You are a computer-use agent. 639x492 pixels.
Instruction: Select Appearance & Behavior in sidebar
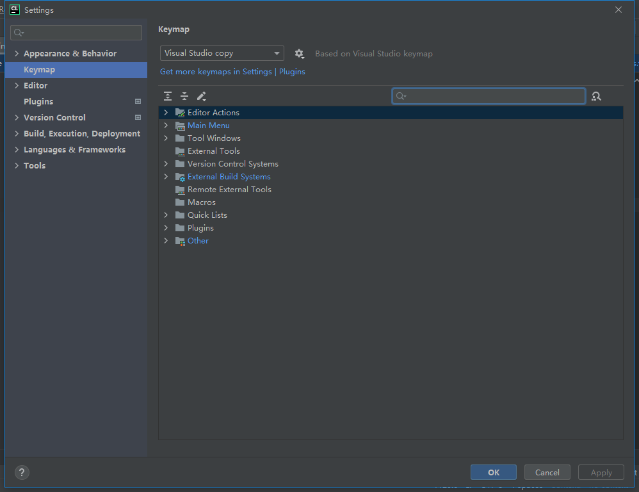(x=76, y=53)
